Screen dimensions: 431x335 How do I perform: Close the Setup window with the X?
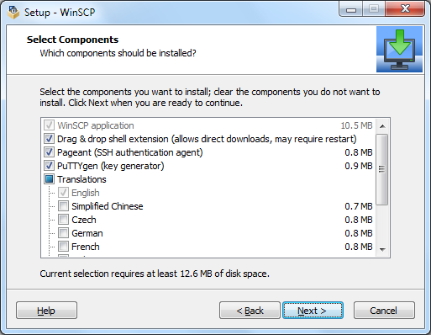tap(405, 9)
